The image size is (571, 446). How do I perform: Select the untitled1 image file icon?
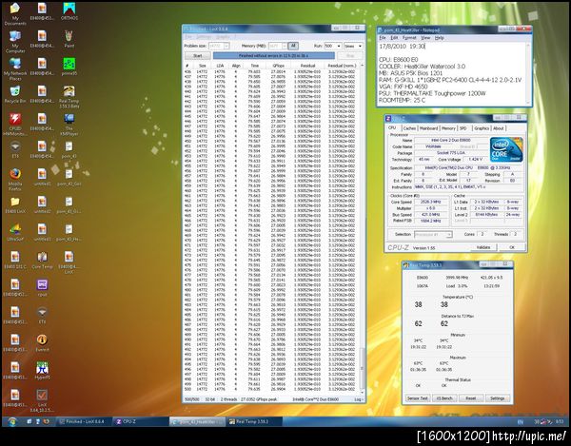[x=42, y=177]
